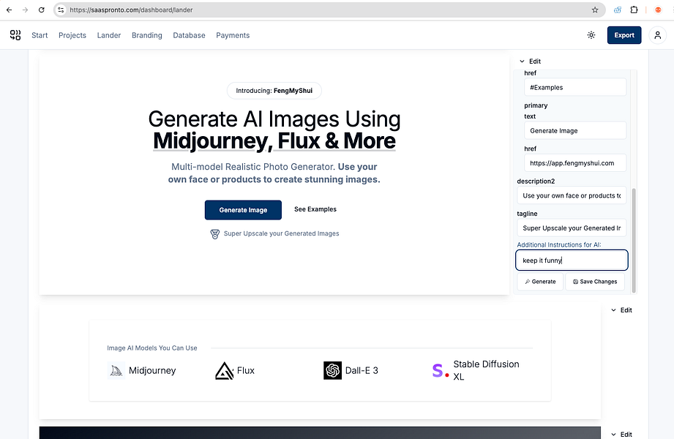Click the Dall-E 3 OpenAI logo
Screen dimensions: 674x439
tap(332, 370)
